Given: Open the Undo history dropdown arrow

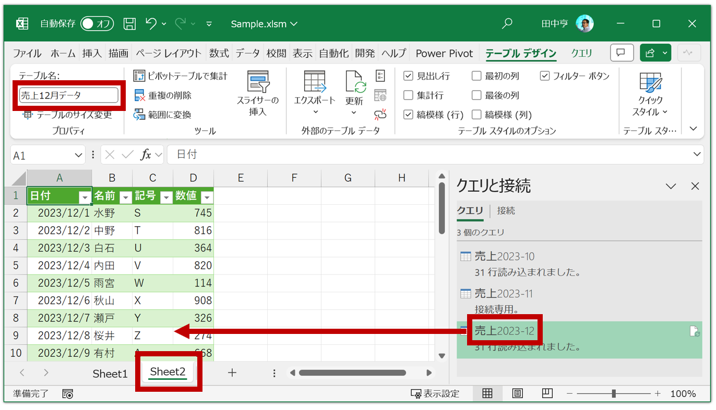Looking at the screenshot, I should coord(164,23).
